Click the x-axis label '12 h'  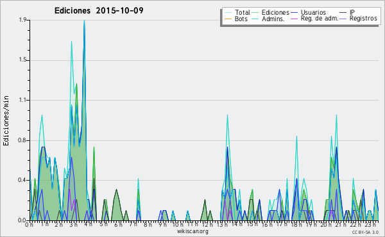tap(207, 224)
